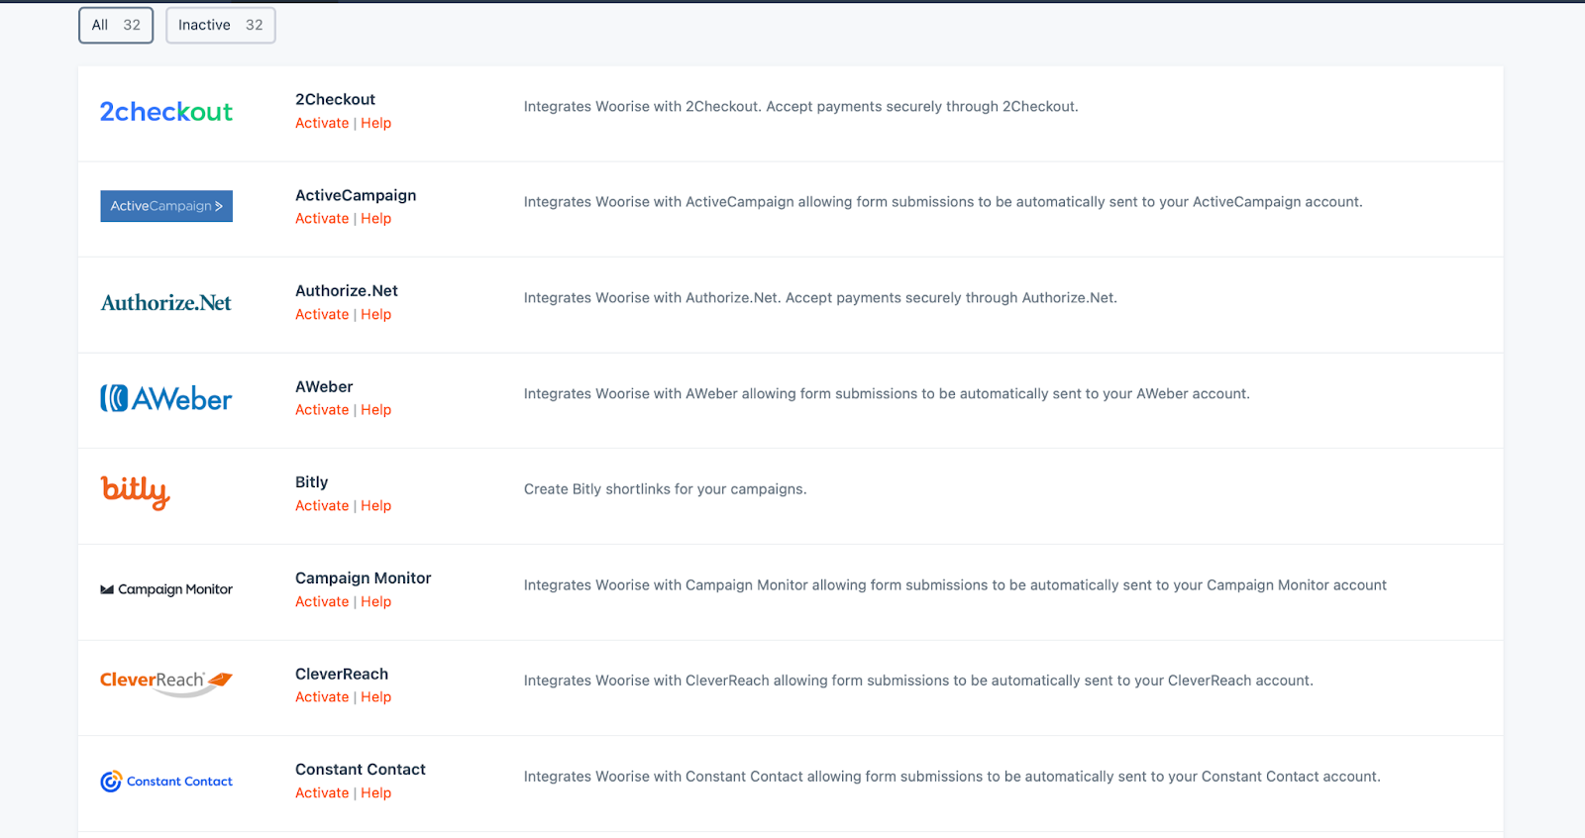Activate the ActiveCampaign integration
Viewport: 1585px width, 838px height.
tap(322, 218)
